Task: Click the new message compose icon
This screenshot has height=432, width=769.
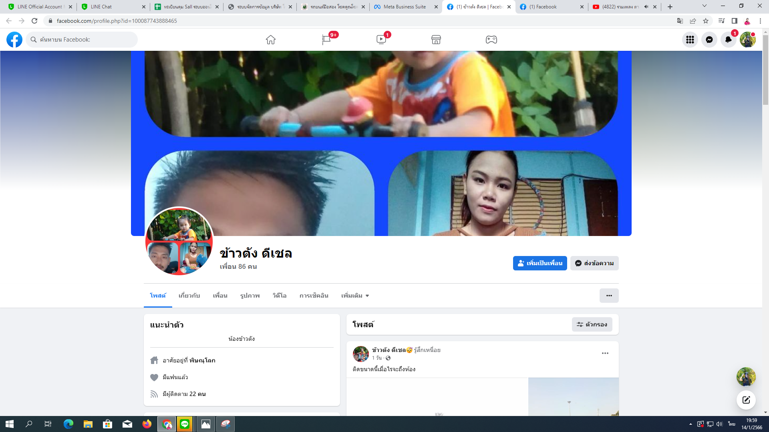Action: tap(746, 400)
